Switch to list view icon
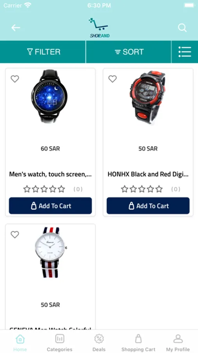 pyautogui.click(x=185, y=52)
